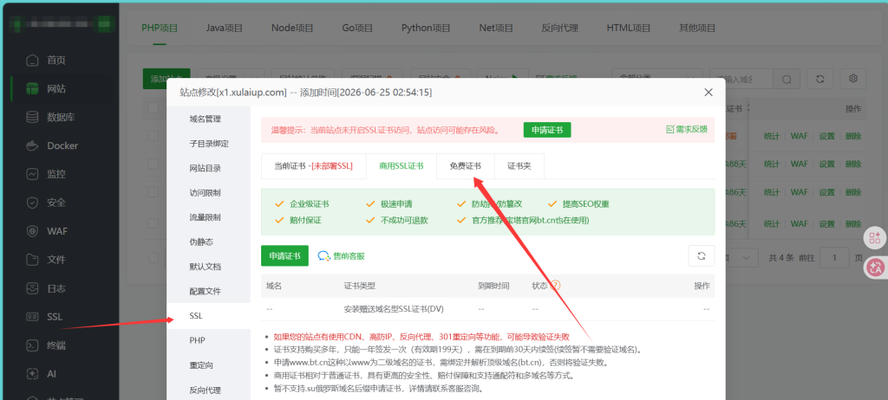Open the 数据库 database sidebar icon

point(34,117)
